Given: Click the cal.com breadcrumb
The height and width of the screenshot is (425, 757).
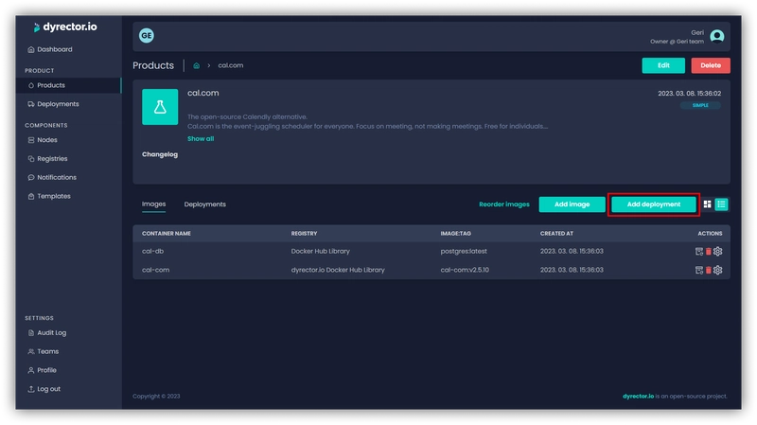Looking at the screenshot, I should click(x=230, y=65).
